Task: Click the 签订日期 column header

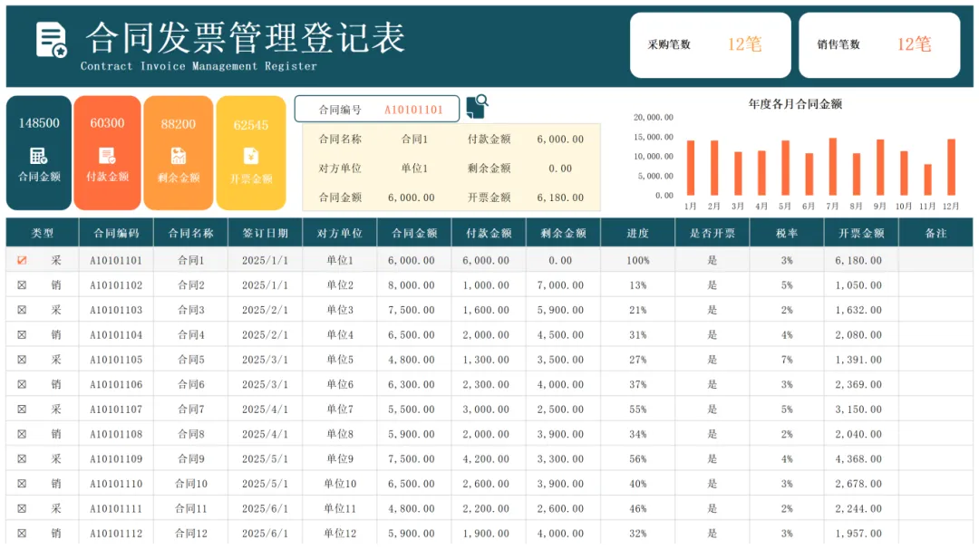Action: 266,234
